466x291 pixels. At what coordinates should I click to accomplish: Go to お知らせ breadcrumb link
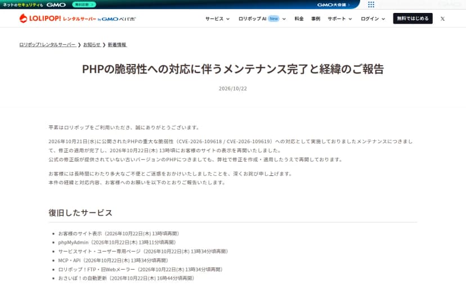pyautogui.click(x=92, y=45)
